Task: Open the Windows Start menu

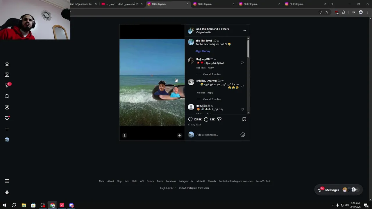Action: (x=5, y=205)
